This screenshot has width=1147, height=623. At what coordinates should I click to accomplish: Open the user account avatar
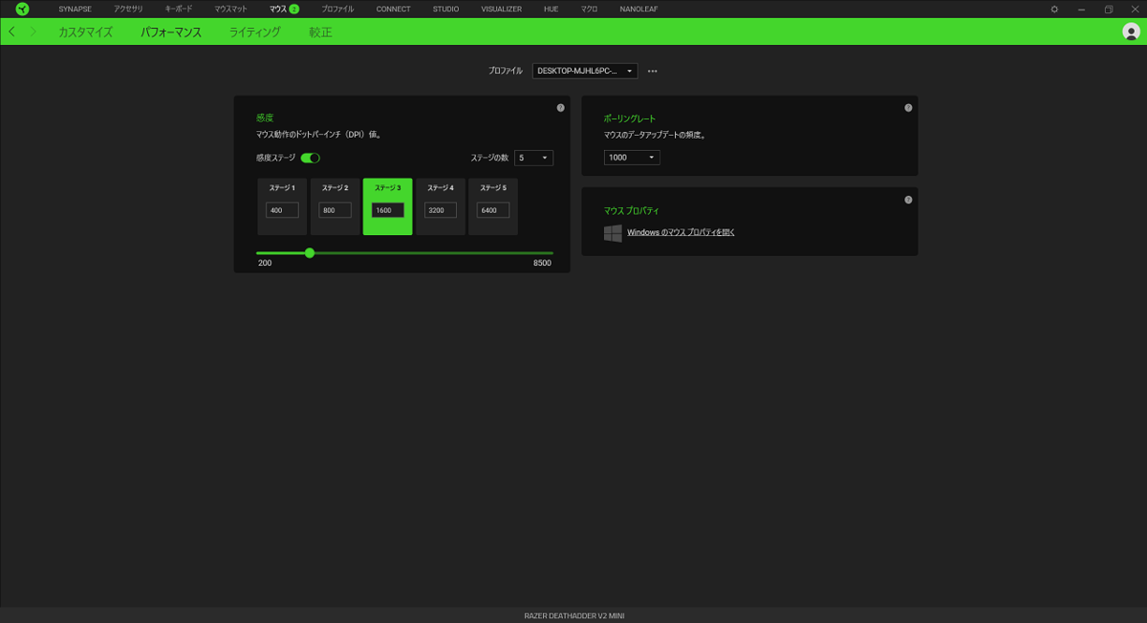point(1131,32)
